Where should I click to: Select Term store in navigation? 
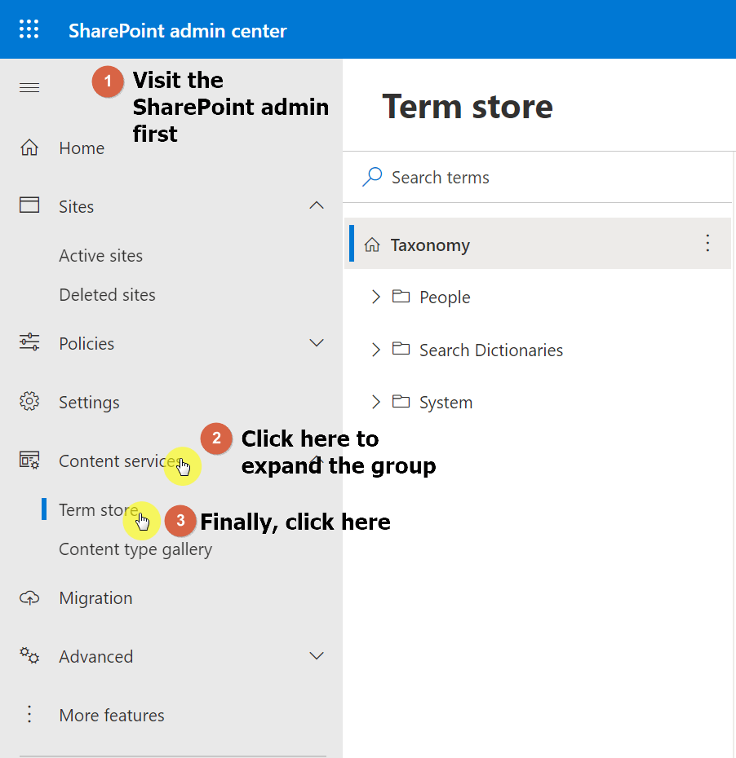[98, 510]
